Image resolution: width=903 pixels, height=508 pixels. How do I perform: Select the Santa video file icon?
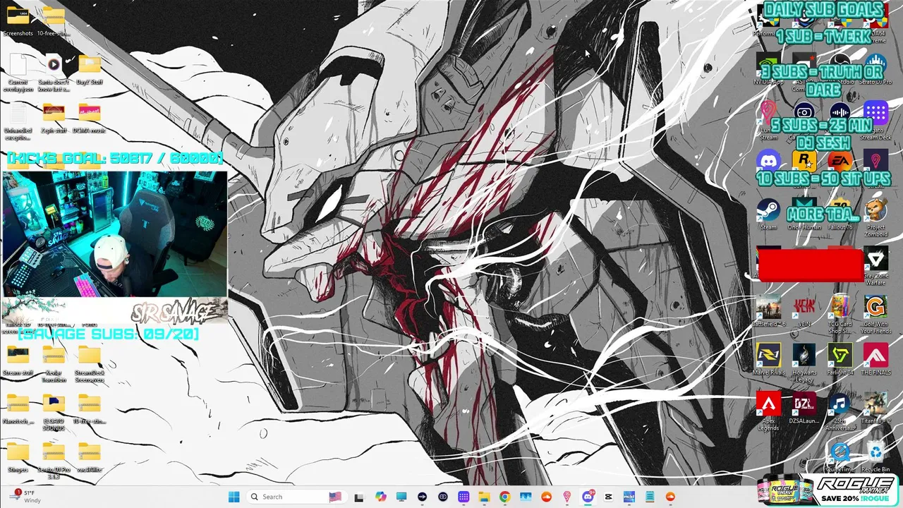tap(54, 73)
